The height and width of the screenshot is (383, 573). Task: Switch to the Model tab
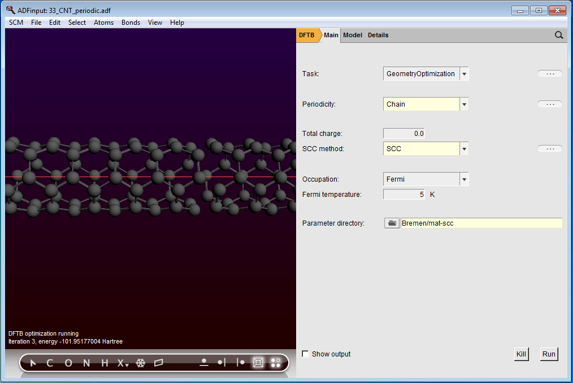pyautogui.click(x=353, y=35)
